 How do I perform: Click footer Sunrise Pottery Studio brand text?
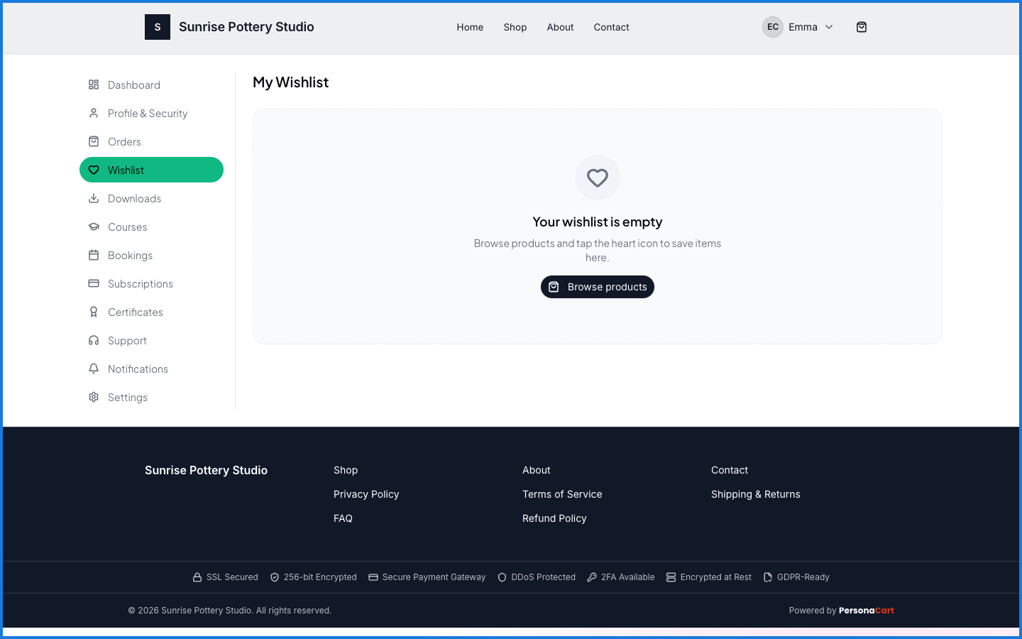click(206, 470)
